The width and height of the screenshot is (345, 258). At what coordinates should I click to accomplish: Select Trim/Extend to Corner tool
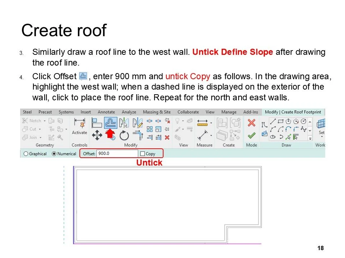pos(138,135)
